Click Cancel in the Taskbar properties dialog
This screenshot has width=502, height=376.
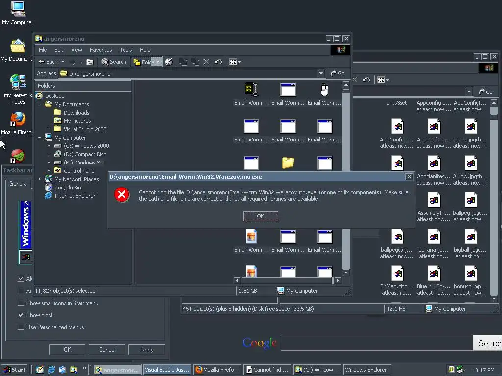pos(107,350)
